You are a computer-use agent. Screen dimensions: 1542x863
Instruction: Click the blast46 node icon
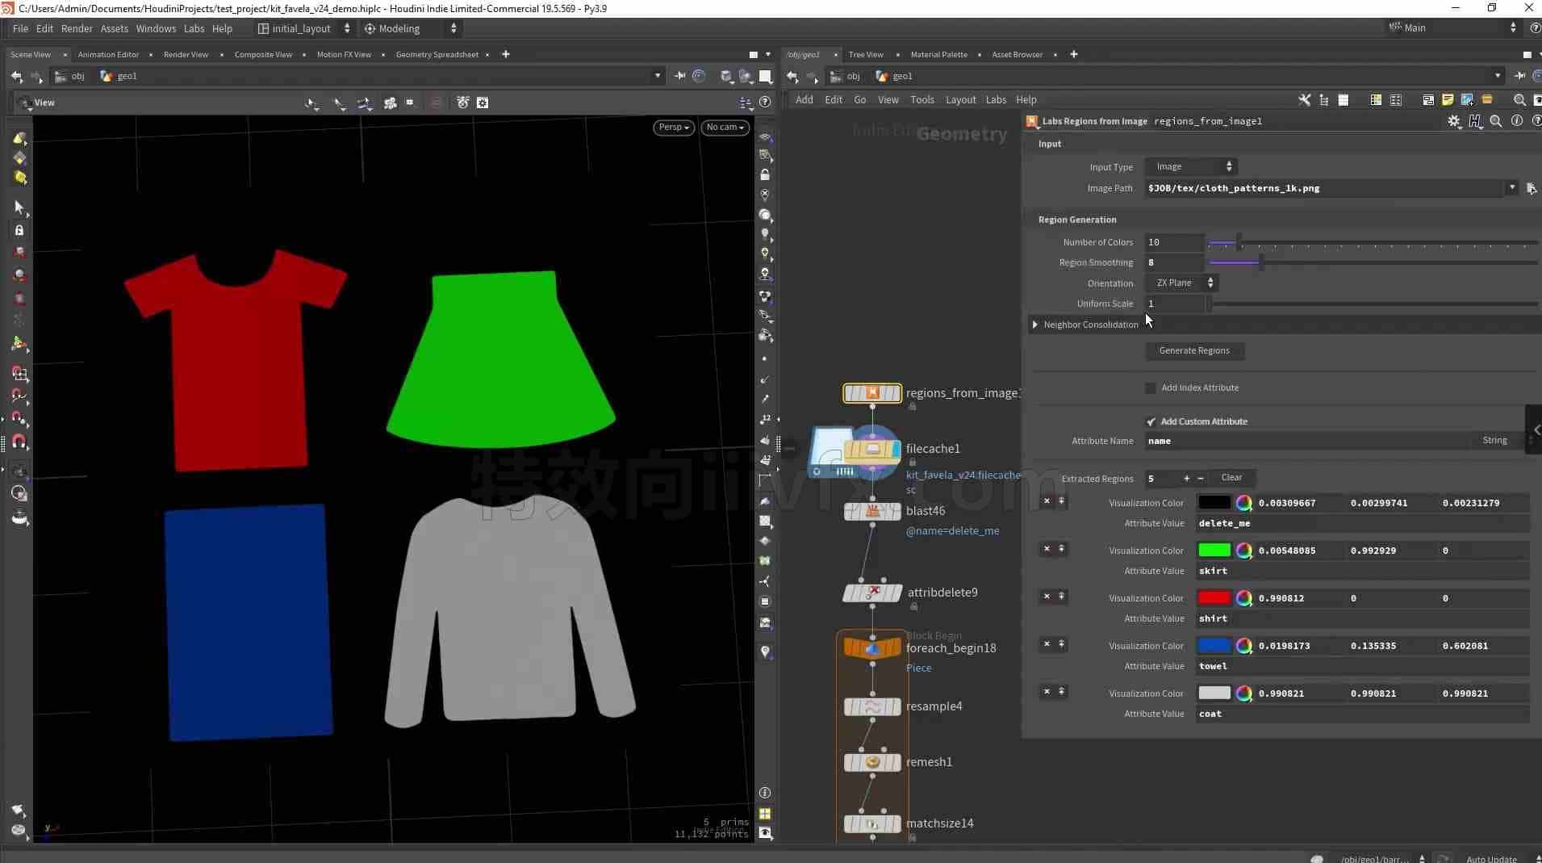[872, 511]
